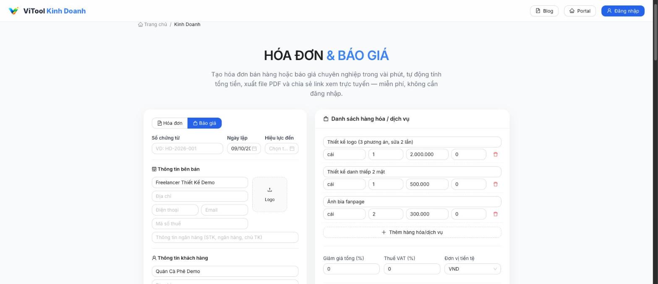
Task: Click quantity 2 field for Ảnh bìa fanpage
Action: tap(386, 214)
